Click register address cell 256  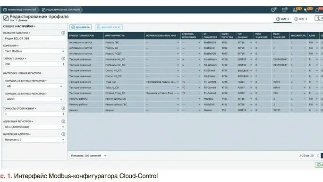tap(228, 110)
